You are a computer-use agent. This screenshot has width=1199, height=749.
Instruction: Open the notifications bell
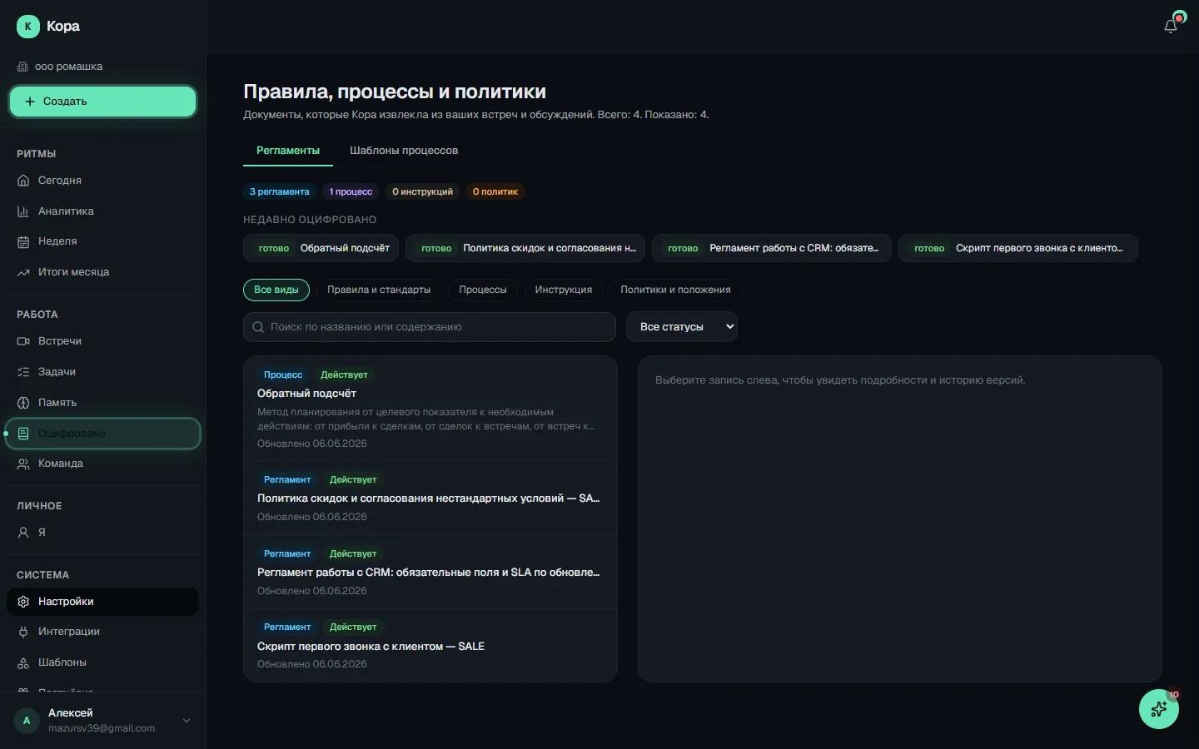tap(1171, 26)
